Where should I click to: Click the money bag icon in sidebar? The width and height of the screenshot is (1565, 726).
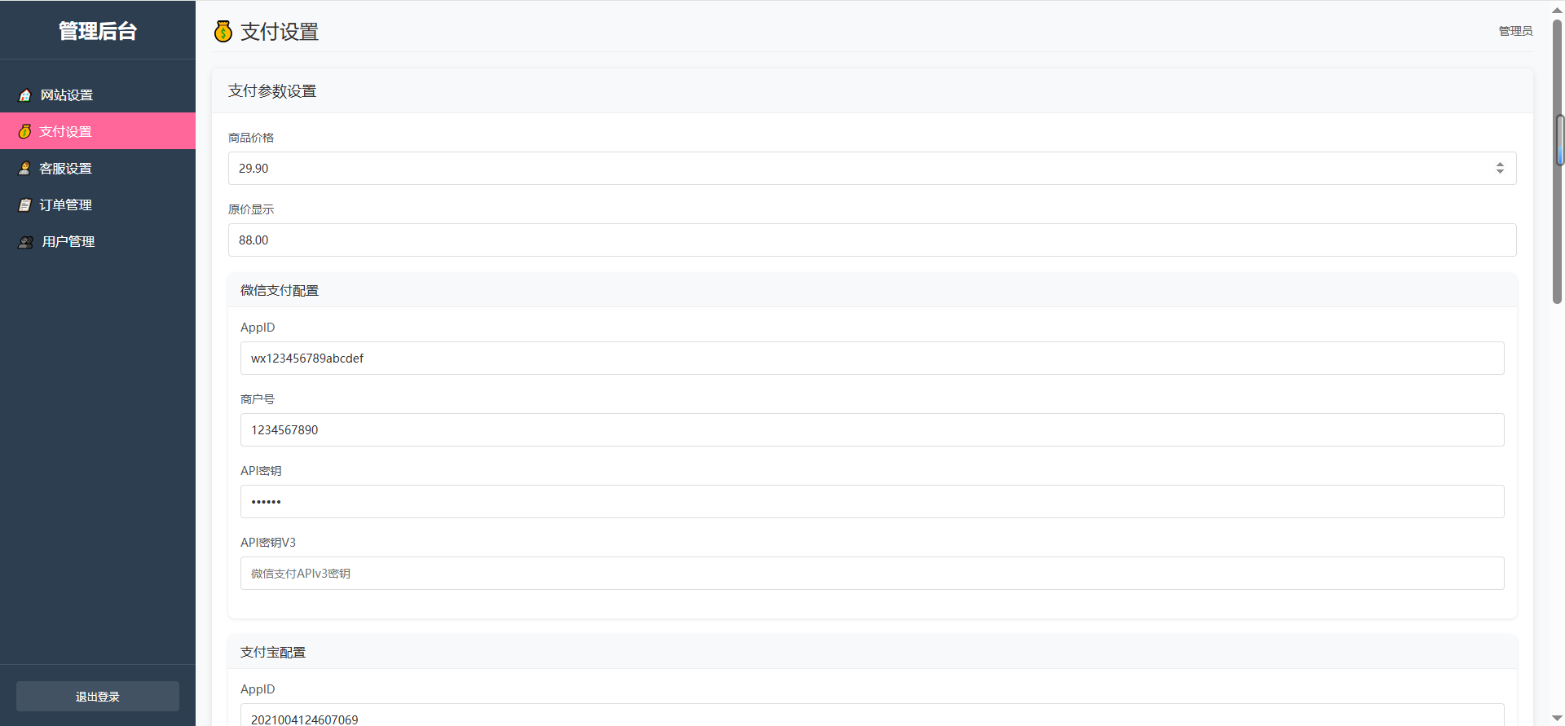click(25, 131)
